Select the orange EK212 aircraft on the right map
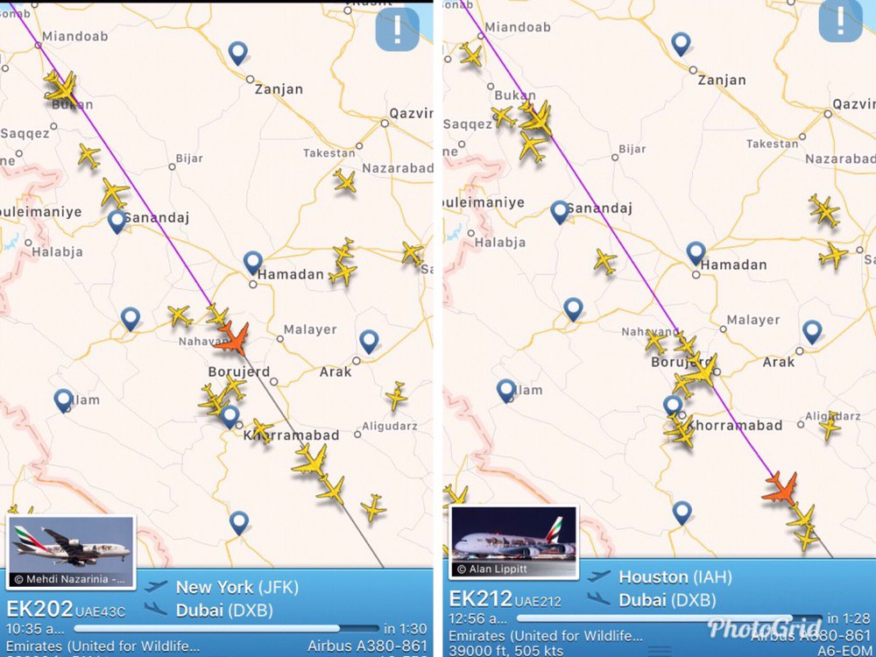Image resolution: width=876 pixels, height=657 pixels. click(781, 489)
